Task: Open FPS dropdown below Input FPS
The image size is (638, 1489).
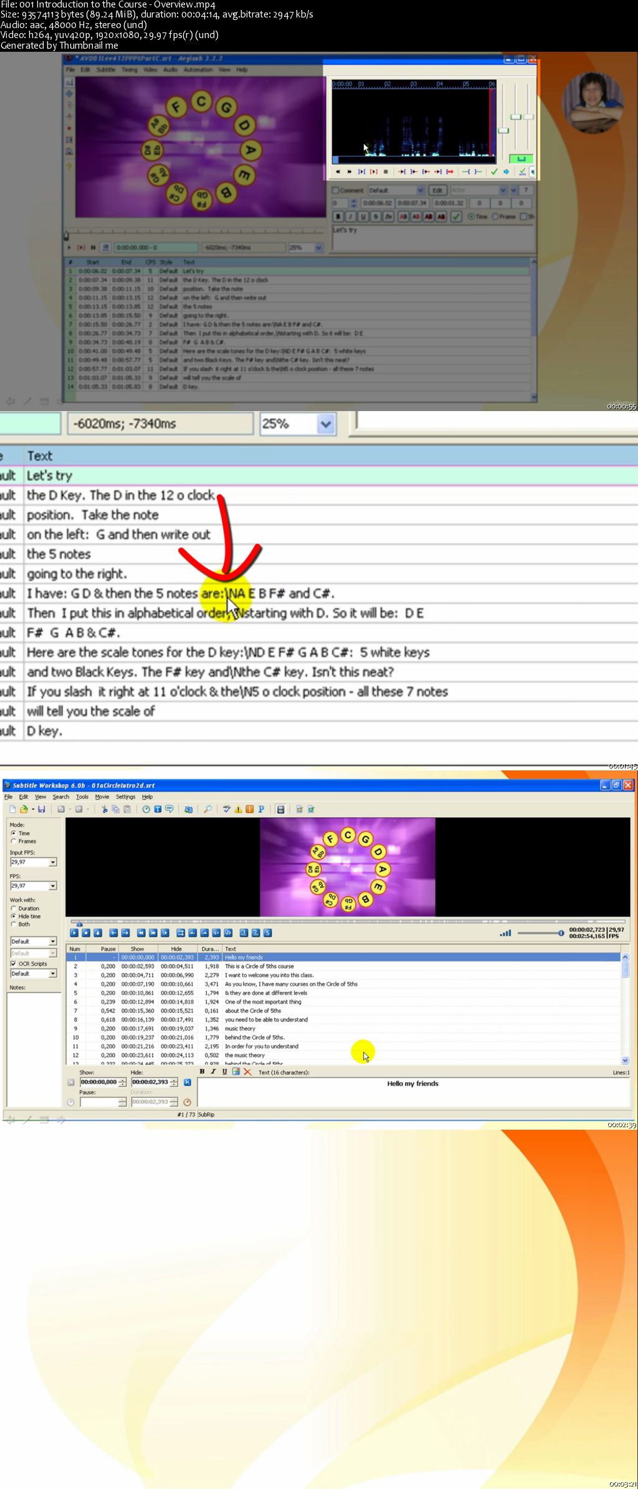Action: coord(53,886)
